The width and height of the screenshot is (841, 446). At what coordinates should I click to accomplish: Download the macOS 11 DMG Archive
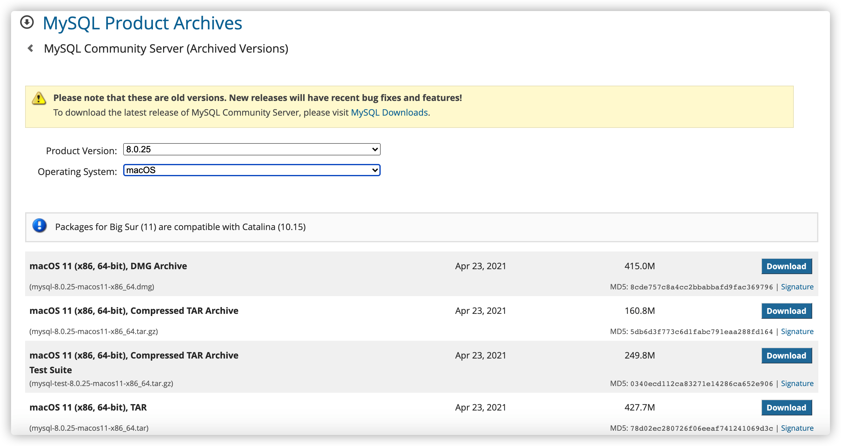tap(786, 266)
